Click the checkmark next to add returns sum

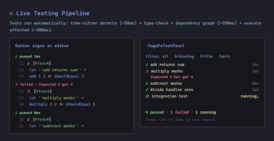point(147,65)
